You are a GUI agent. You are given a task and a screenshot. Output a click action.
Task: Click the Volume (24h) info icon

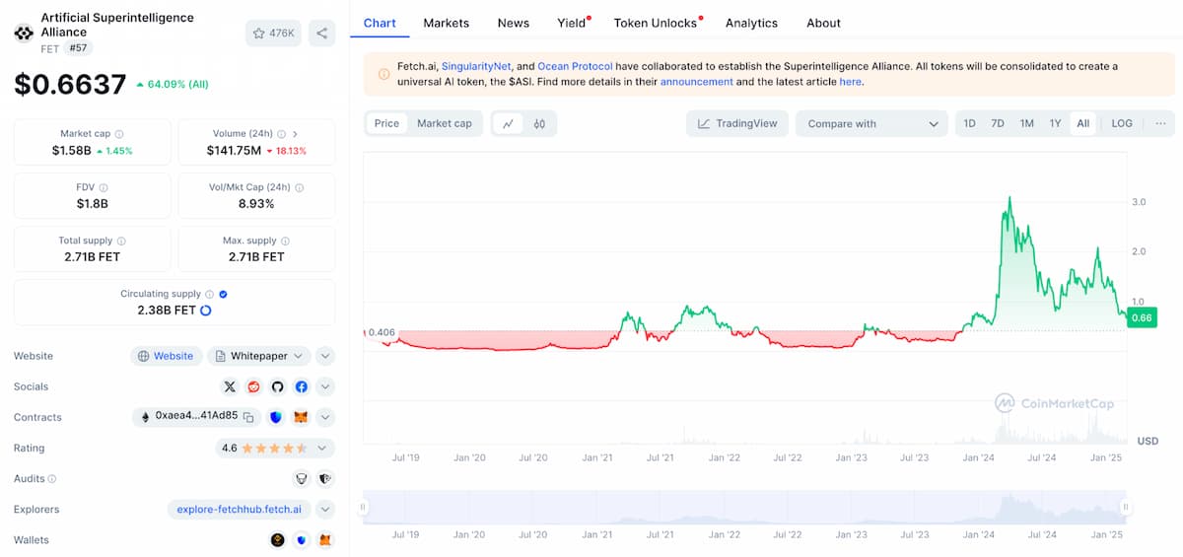282,134
